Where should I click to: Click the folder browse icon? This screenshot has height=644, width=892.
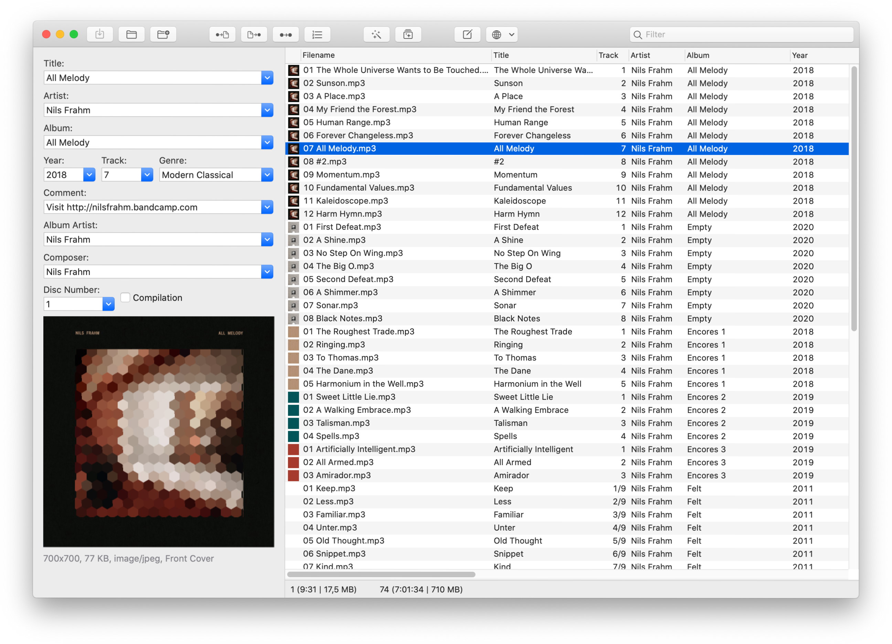click(x=131, y=34)
